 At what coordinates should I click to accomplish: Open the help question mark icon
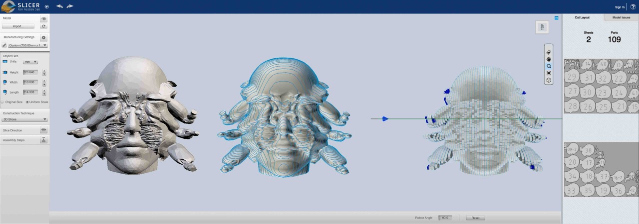click(633, 7)
